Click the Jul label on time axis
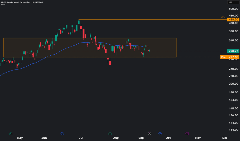Screen dimensions: 240x141 [81, 138]
